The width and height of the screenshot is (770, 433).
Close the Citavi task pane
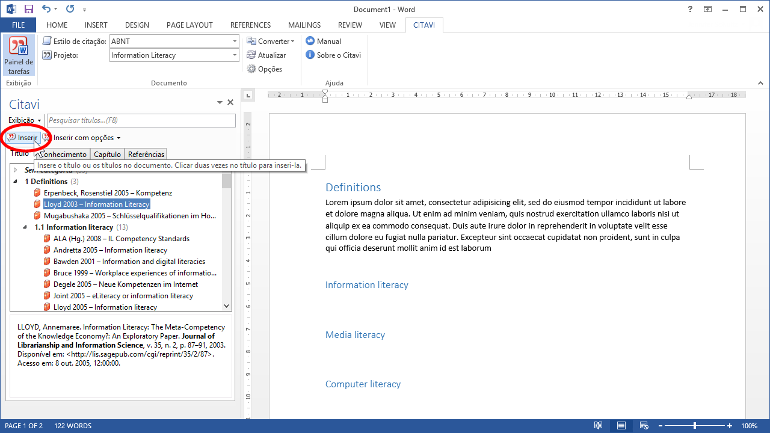click(230, 103)
